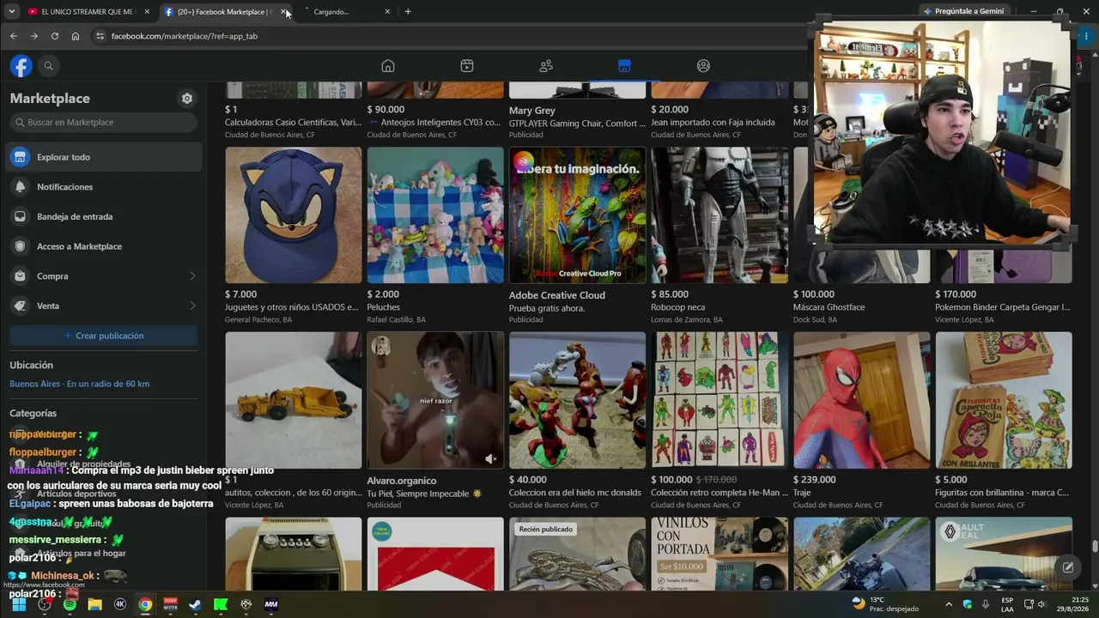Click Jean importado con Faja title

pyautogui.click(x=713, y=123)
